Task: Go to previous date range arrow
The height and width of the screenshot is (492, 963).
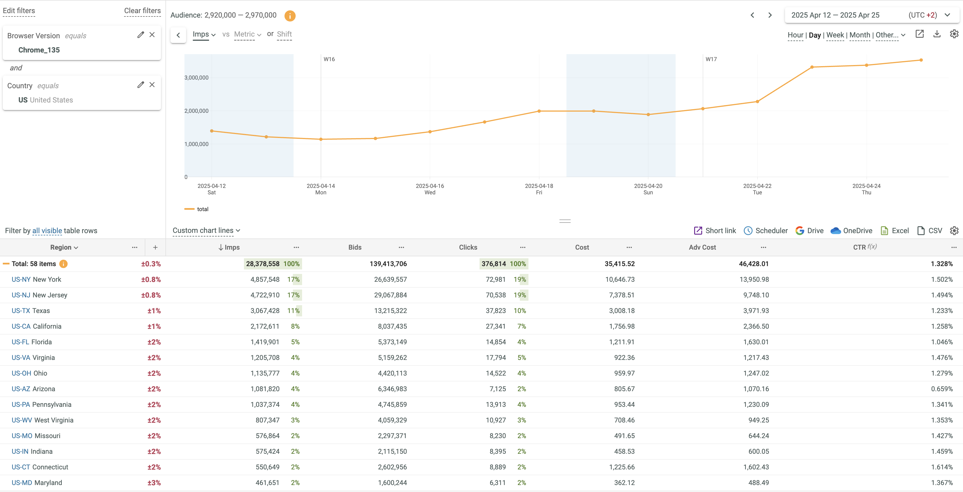Action: tap(753, 15)
